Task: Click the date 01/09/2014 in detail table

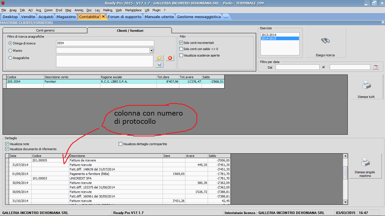Action: coord(20,174)
